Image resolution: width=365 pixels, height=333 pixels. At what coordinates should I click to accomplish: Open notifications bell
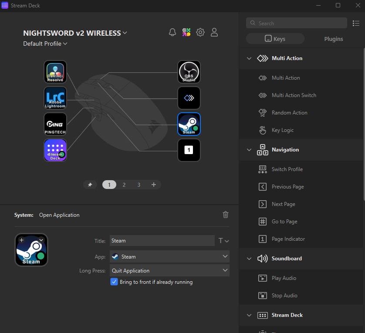(x=172, y=32)
